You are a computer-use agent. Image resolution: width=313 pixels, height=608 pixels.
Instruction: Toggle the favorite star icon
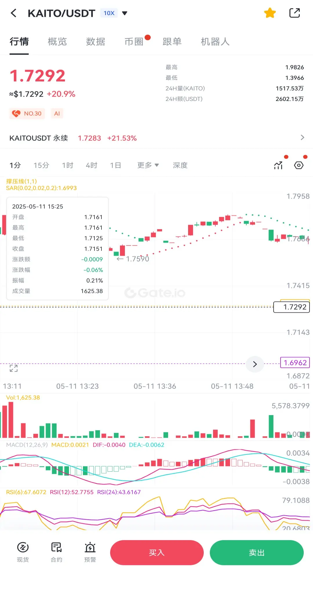click(270, 13)
